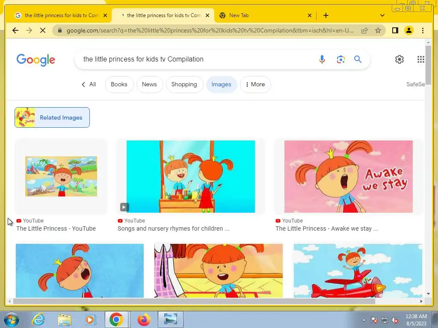This screenshot has width=438, height=328.
Task: Click the Related Images button
Action: tap(52, 117)
